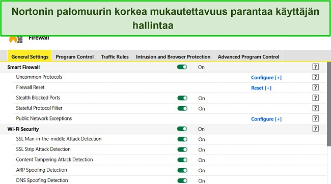The width and height of the screenshot is (331, 184).
Task: Click the Norton Firewall logo icon
Action: (x=16, y=40)
